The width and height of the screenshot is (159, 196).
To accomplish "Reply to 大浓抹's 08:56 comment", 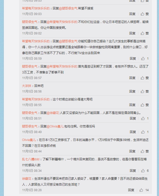I will tap(132, 92).
